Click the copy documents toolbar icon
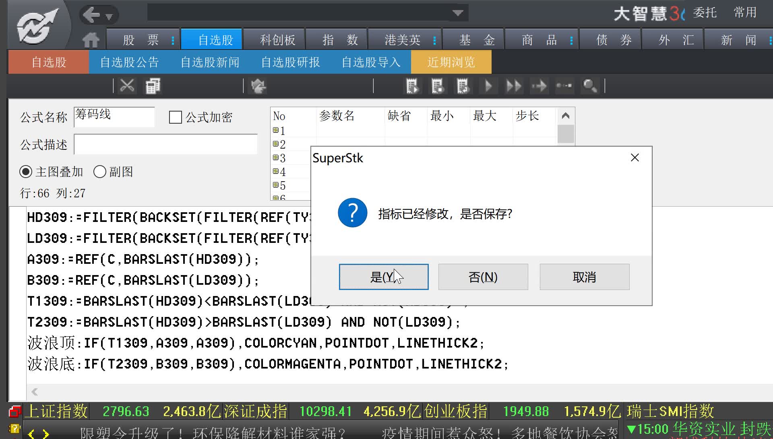Image resolution: width=773 pixels, height=439 pixels. (153, 86)
